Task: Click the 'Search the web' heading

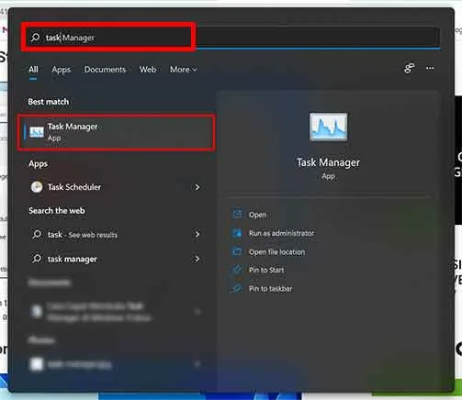Action: pyautogui.click(x=57, y=211)
